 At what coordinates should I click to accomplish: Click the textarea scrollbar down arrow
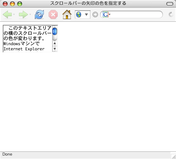pyautogui.click(x=55, y=49)
